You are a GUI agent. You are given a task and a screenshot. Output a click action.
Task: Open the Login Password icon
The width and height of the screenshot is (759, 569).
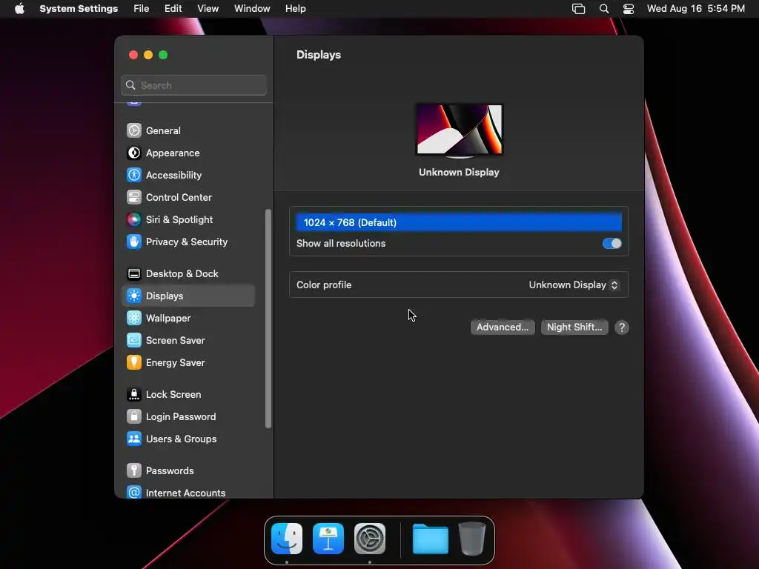point(134,416)
